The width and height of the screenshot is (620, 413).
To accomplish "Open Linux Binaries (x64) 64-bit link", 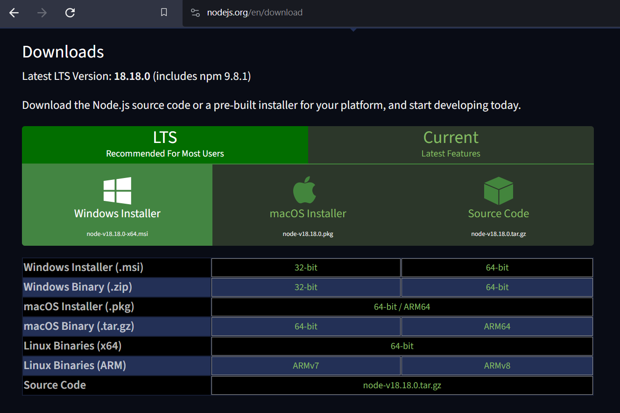I will tap(402, 346).
